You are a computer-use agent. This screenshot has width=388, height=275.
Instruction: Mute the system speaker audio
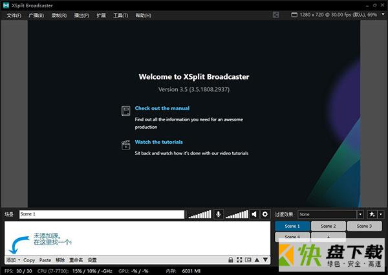[x=254, y=214]
